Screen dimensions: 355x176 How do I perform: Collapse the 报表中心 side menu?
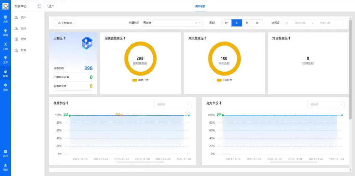[39, 6]
